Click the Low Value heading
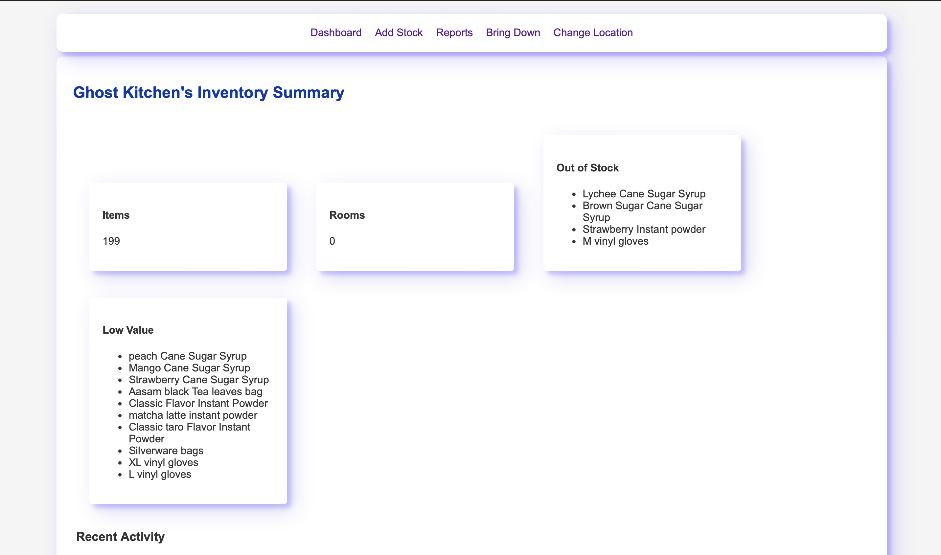Image resolution: width=941 pixels, height=555 pixels. click(x=128, y=330)
